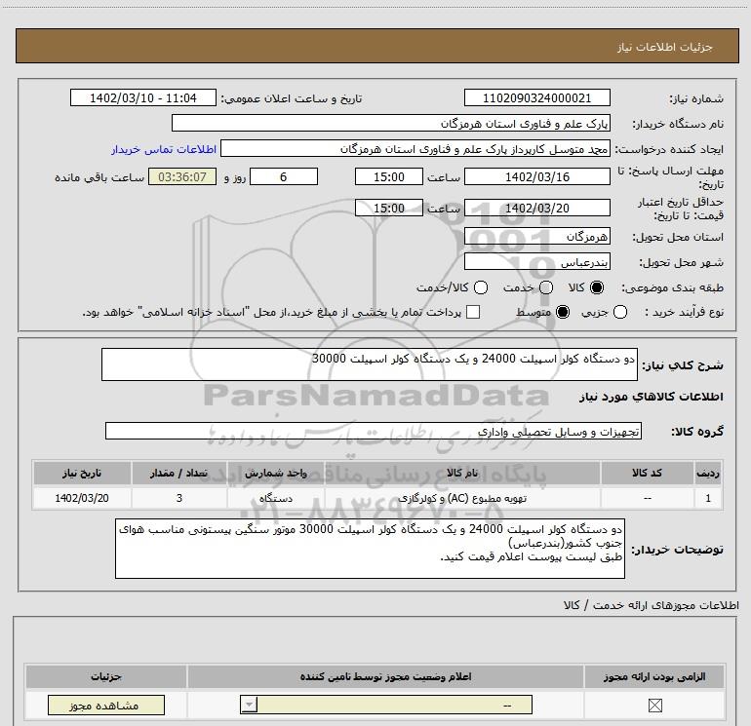The image size is (751, 726).
Task: Open the buyer contact info link (اطلاعات تماس خریدار)
Action: pos(164,149)
